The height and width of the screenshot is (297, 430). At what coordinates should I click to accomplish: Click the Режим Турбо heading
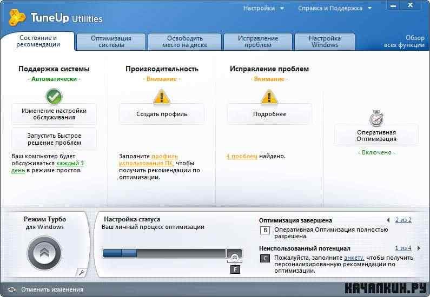[x=45, y=219]
